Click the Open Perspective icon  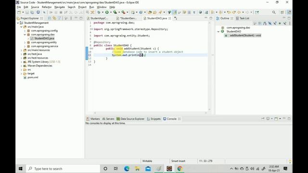pyautogui.click(x=282, y=12)
